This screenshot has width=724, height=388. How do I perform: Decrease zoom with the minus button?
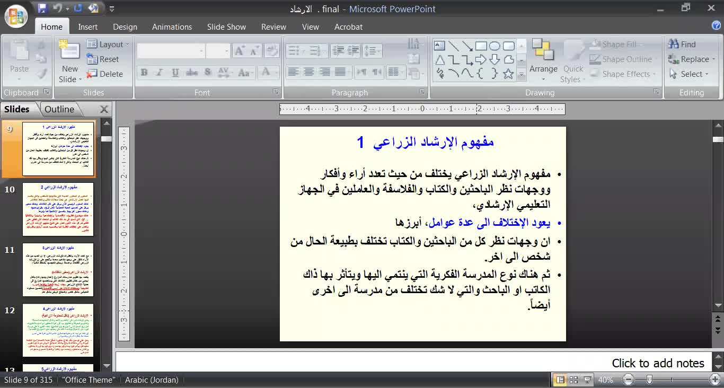coord(628,380)
